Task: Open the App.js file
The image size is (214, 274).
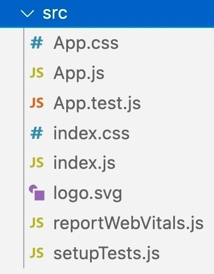Action: [x=79, y=74]
